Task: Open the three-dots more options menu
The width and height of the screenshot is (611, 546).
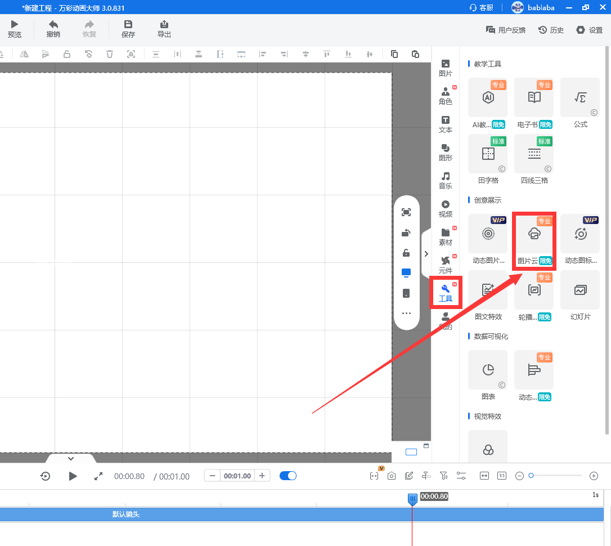Action: pos(406,314)
